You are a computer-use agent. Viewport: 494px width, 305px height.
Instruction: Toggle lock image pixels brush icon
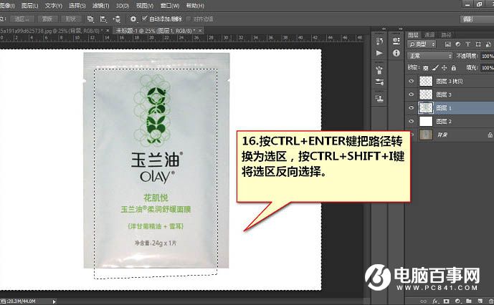coord(435,67)
